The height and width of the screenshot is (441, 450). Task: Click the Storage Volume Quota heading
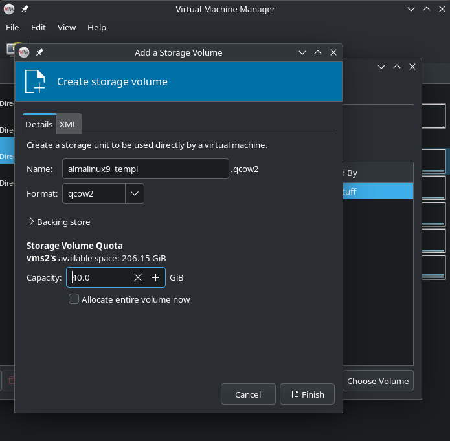click(x=74, y=246)
